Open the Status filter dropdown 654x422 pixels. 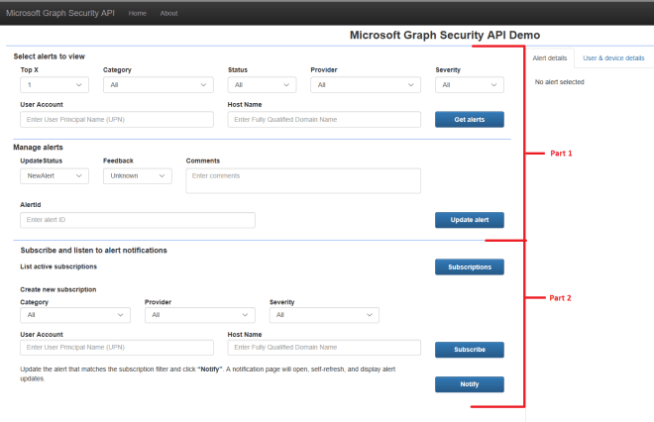coord(262,84)
